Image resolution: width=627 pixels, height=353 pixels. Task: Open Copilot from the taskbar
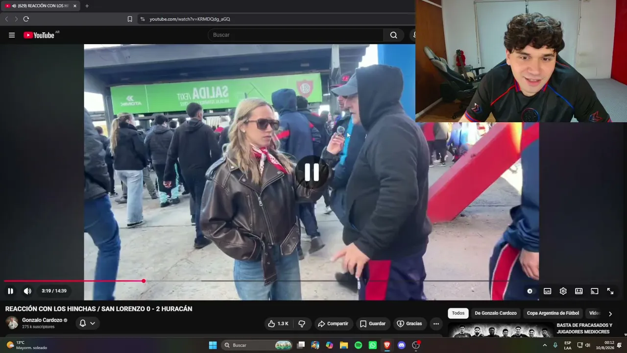coord(329,345)
